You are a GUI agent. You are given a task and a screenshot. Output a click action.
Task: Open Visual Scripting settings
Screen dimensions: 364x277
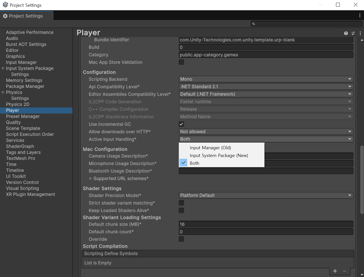[x=22, y=188]
